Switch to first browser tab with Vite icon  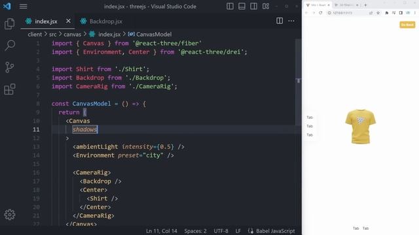tap(318, 5)
